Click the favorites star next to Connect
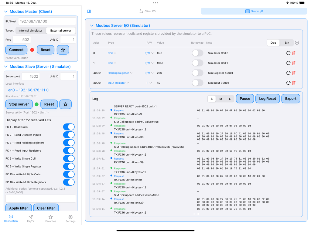 pyautogui.click(x=63, y=49)
